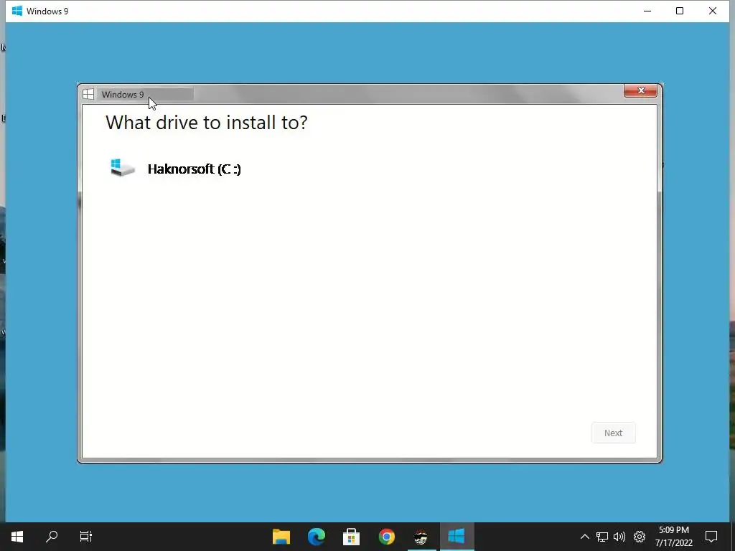Click the Windows logo in the dialog title bar
This screenshot has height=551, width=735.
coord(88,94)
